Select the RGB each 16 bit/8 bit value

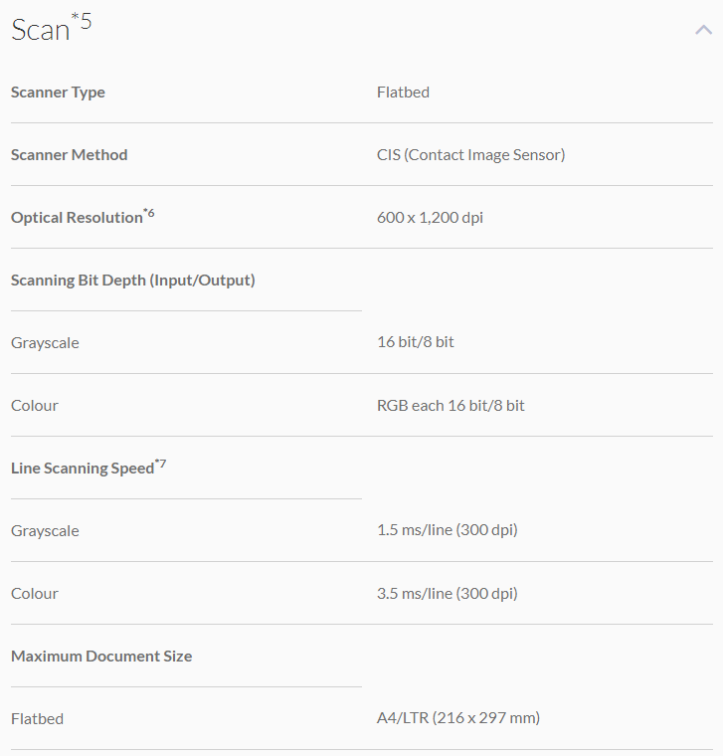[451, 406]
